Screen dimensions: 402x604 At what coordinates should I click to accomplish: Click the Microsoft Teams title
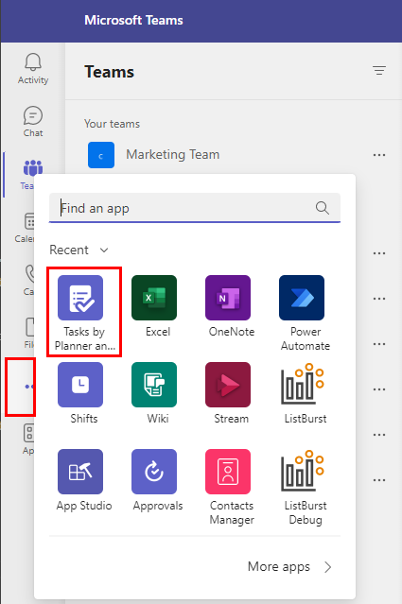[x=133, y=20]
